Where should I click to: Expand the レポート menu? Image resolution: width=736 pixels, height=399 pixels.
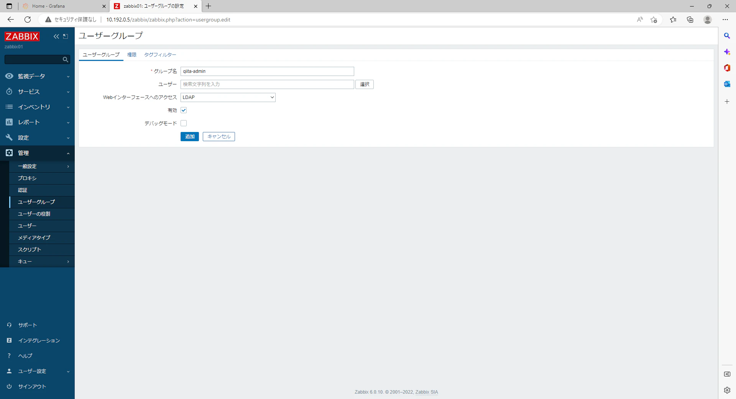point(68,122)
